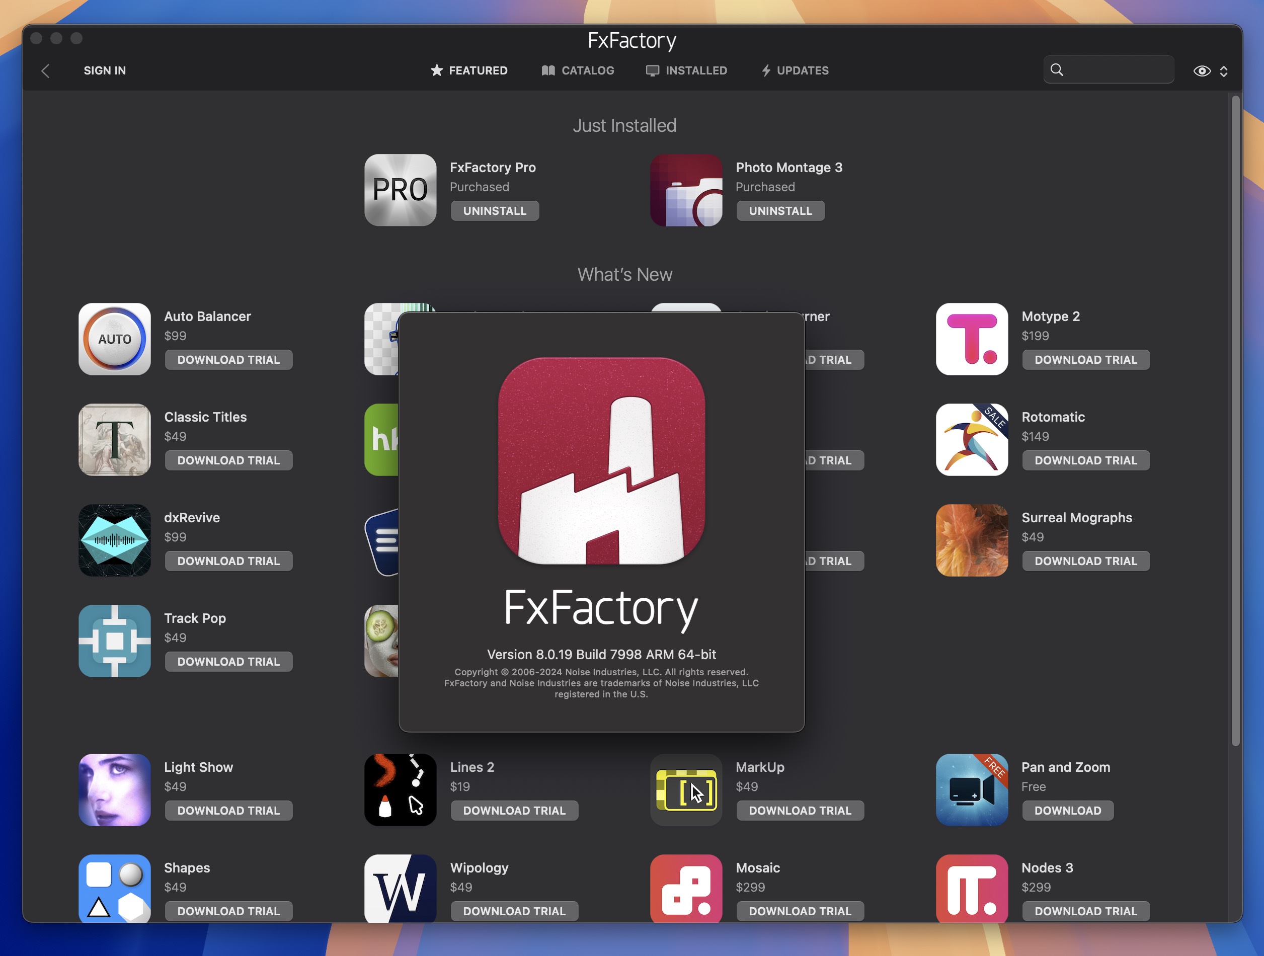Click the Nodes 3 app icon

(972, 888)
